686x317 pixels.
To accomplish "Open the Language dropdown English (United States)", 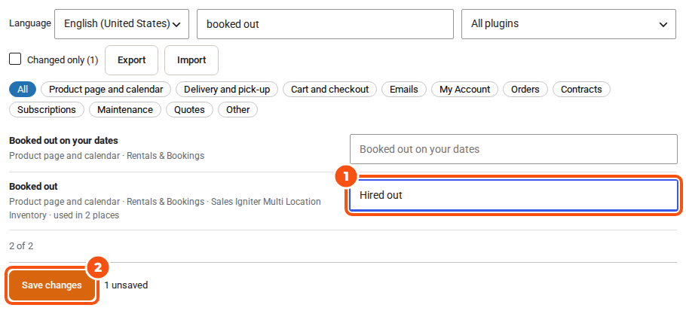I will click(x=121, y=24).
